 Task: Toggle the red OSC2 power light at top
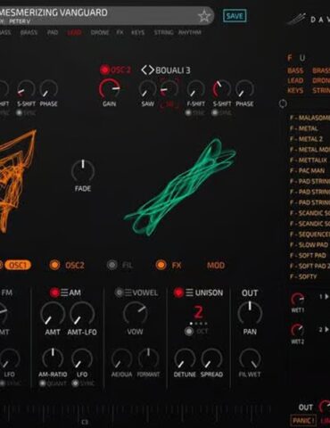tap(104, 70)
